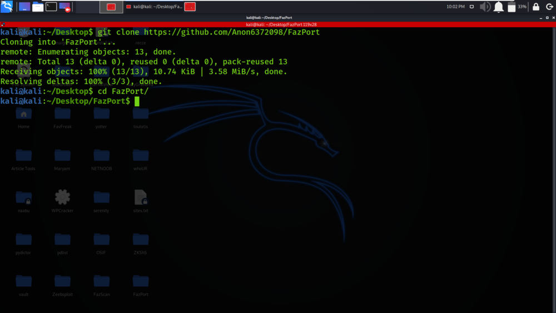Click the log out icon
556x313 pixels.
pos(549,7)
